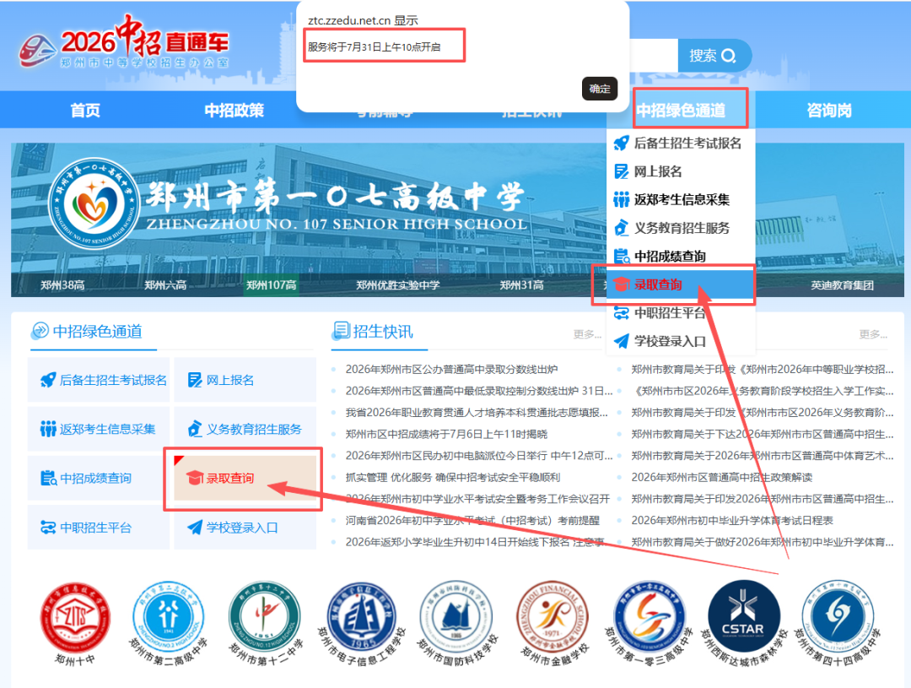
Task: Click the 郑州十中 school logo
Action: pyautogui.click(x=74, y=624)
